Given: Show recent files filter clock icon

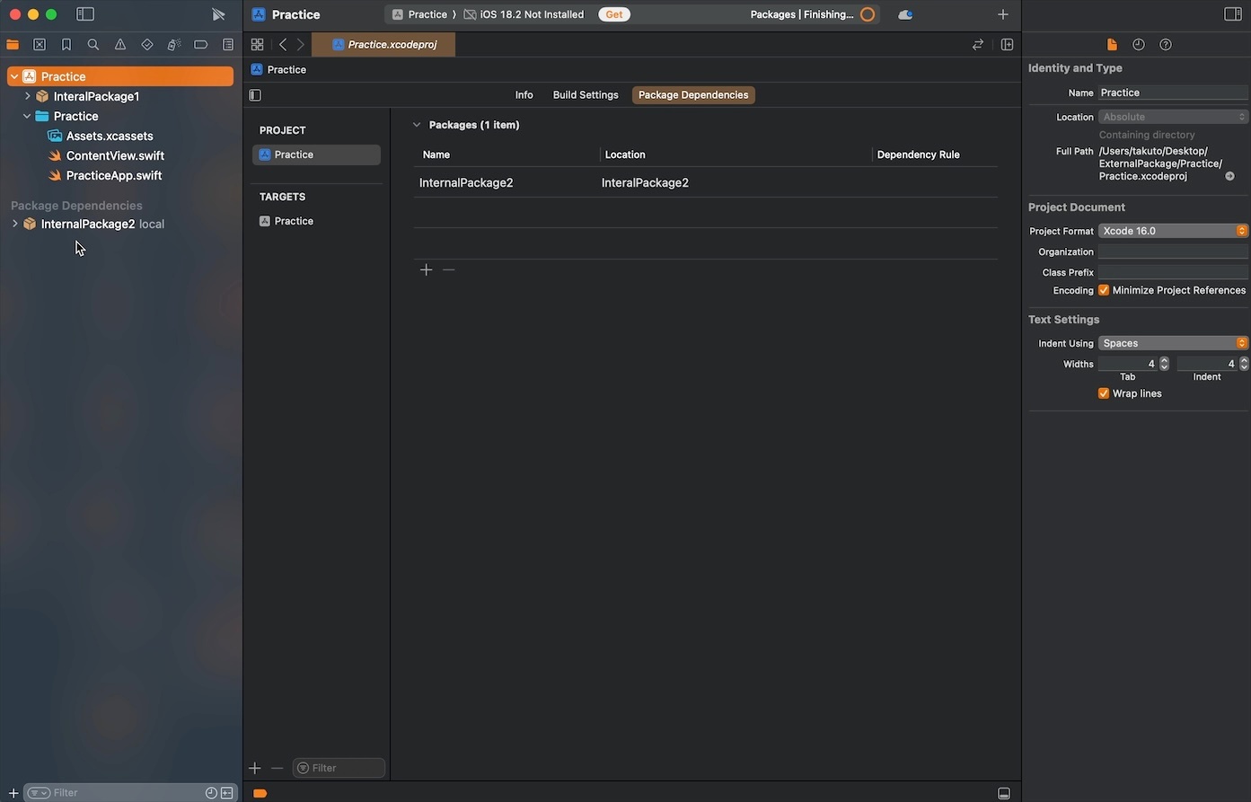Looking at the screenshot, I should click(211, 793).
